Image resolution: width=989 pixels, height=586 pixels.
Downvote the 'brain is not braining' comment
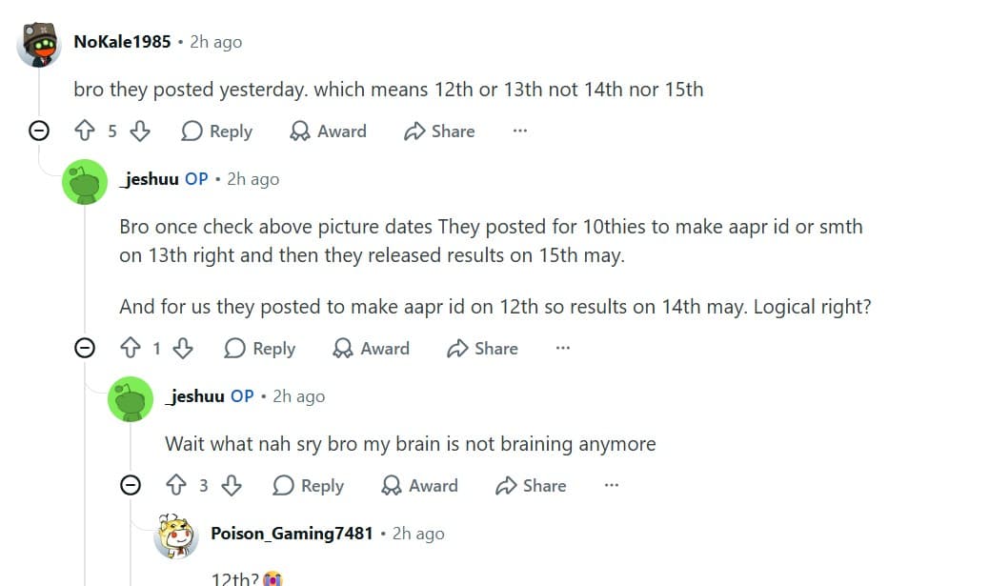(231, 485)
